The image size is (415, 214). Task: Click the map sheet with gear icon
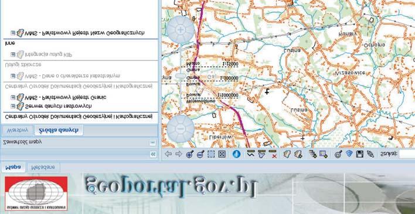pos(298,154)
